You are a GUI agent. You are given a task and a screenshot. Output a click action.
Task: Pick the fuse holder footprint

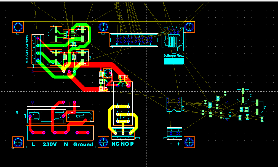point(46,116)
